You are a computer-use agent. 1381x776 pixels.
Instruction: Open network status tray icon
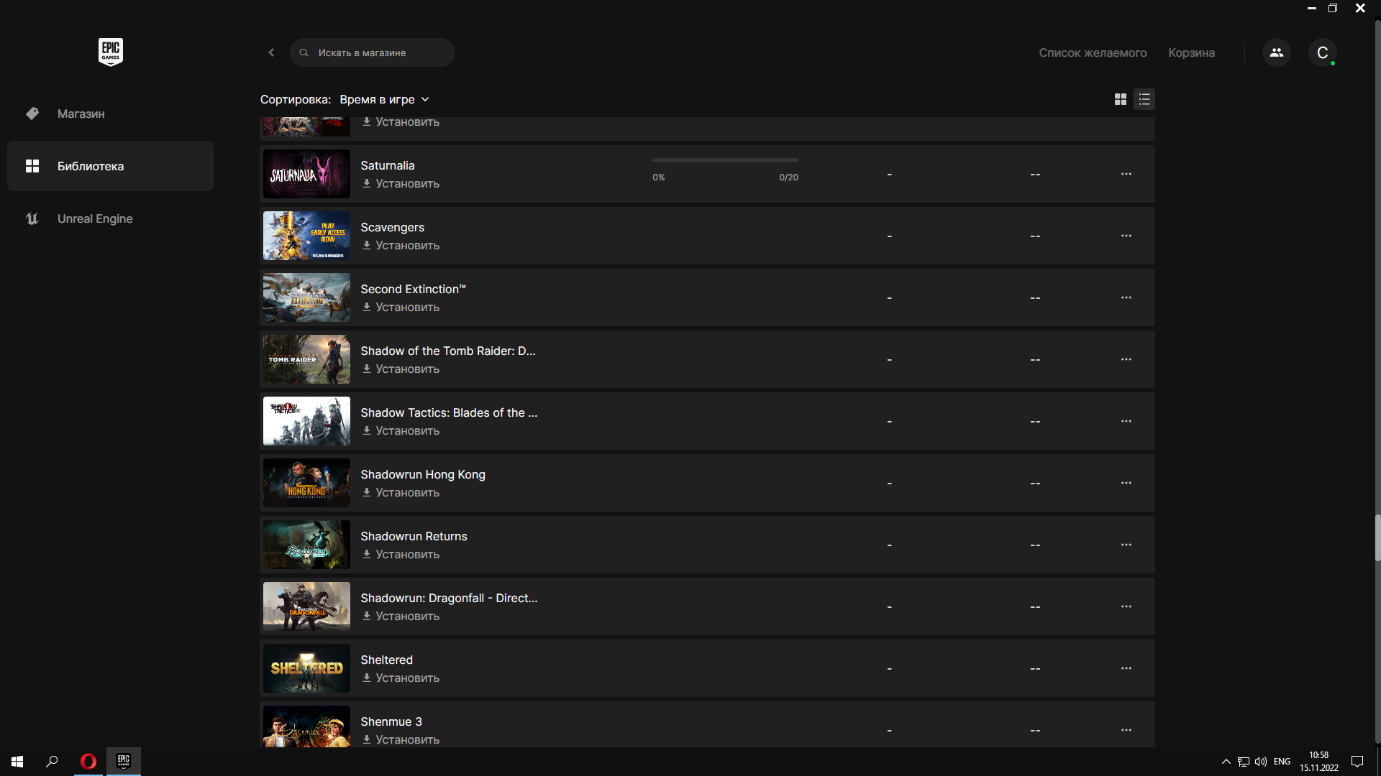point(1244,762)
